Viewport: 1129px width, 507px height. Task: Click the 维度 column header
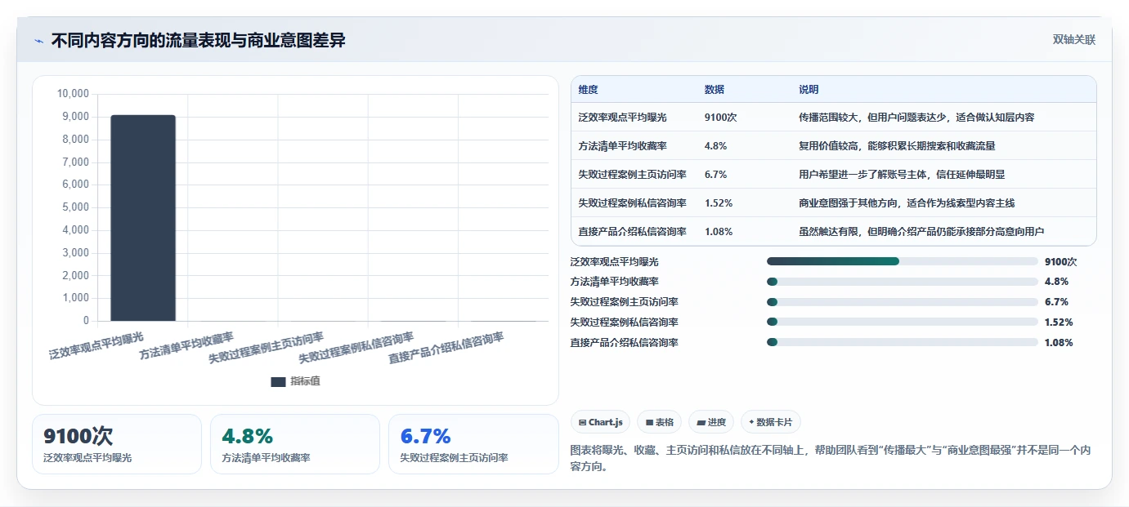coord(588,90)
